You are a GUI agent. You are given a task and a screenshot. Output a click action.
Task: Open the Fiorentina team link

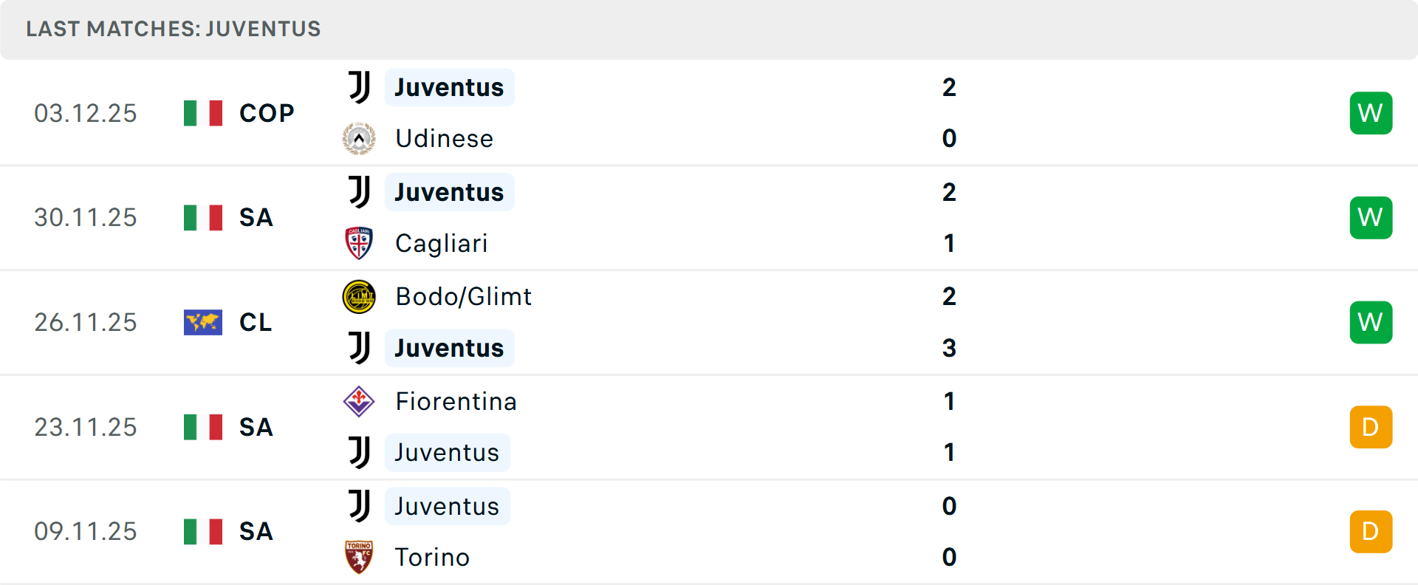point(456,401)
